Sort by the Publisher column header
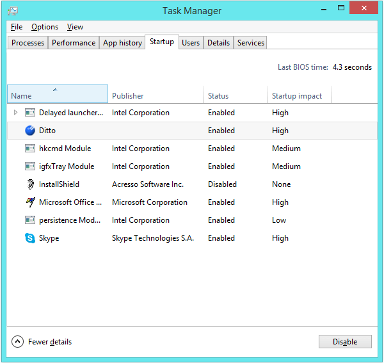Viewport: 384px width, 363px height. [156, 94]
